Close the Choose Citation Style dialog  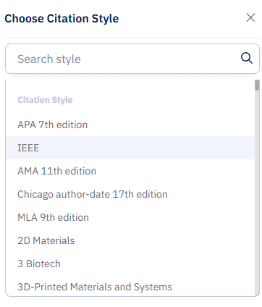(250, 17)
